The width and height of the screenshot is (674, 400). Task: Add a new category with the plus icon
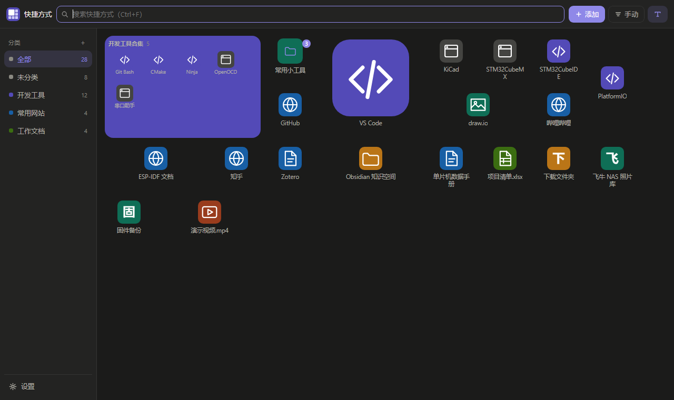click(x=83, y=43)
